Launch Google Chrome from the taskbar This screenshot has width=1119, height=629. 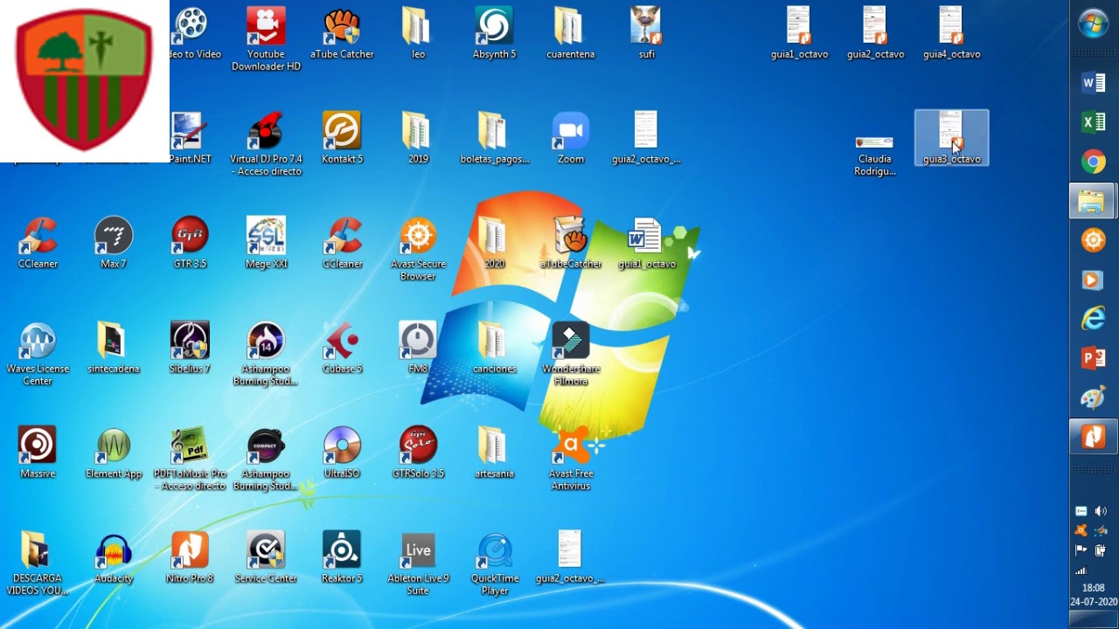[x=1094, y=162]
